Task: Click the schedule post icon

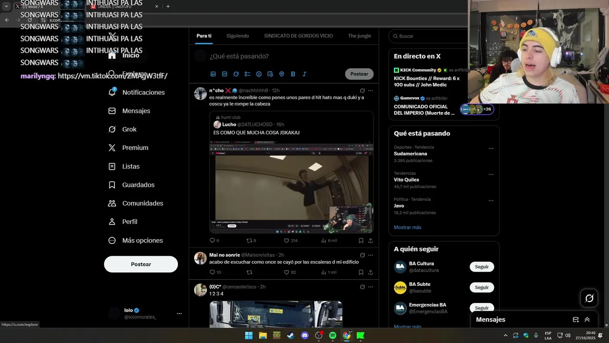Action: pos(270,74)
